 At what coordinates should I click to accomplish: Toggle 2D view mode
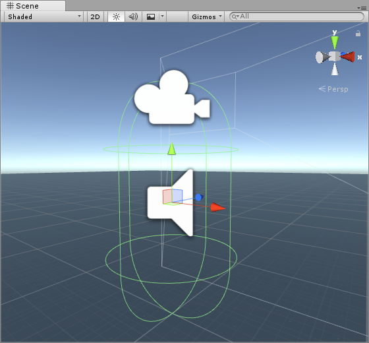(x=96, y=16)
